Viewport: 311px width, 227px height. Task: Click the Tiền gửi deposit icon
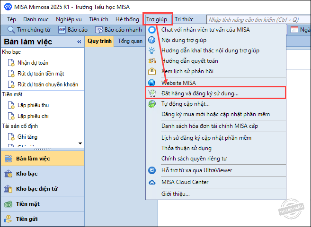(x=8, y=219)
